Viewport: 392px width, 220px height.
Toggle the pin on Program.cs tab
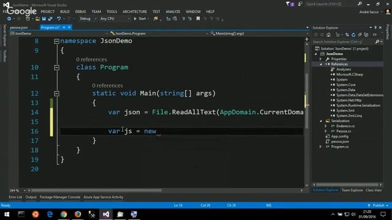pos(64,28)
